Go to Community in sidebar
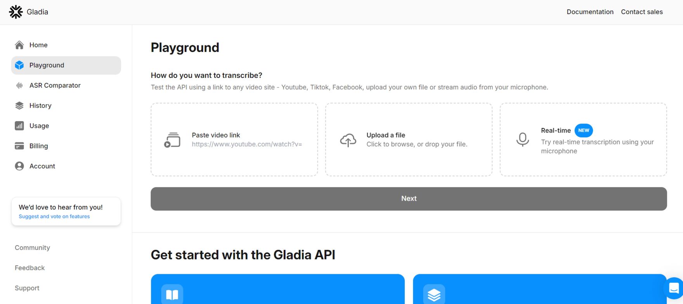 pyautogui.click(x=32, y=247)
